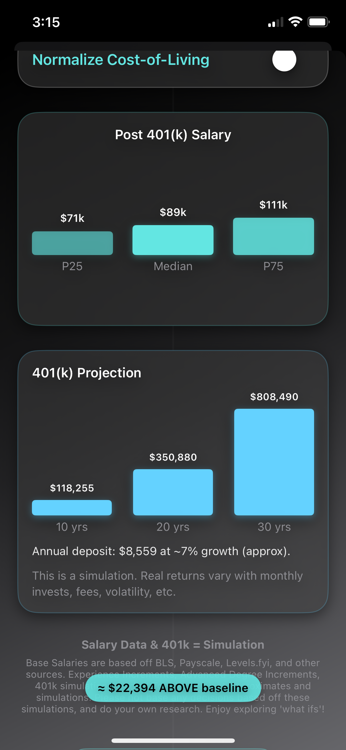346x750 pixels.
Task: Select the 20 yrs projection bar
Action: coord(173,492)
